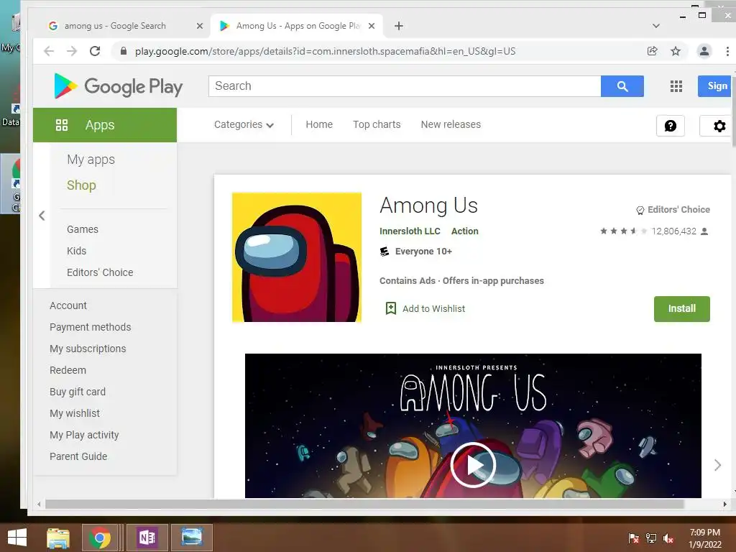Open Parent Guide

point(78,456)
